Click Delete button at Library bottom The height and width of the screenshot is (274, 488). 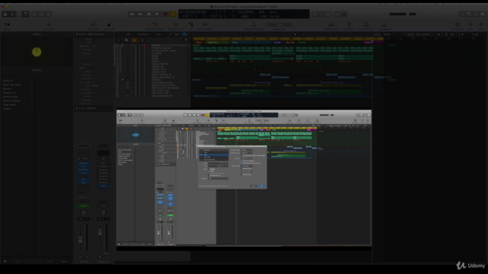tap(50, 262)
